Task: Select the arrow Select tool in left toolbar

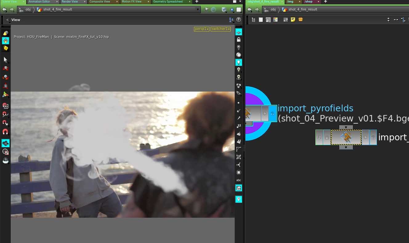Action: coord(5,60)
